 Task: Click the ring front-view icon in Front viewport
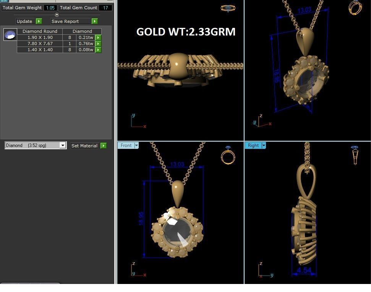click(x=228, y=155)
